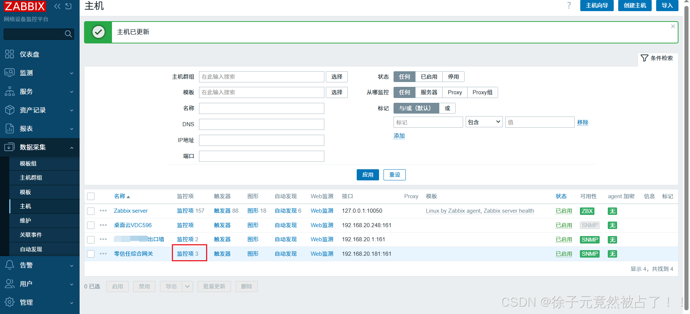Select 服务器 in 从哪监控 filter
This screenshot has width=690, height=314.
(x=429, y=92)
